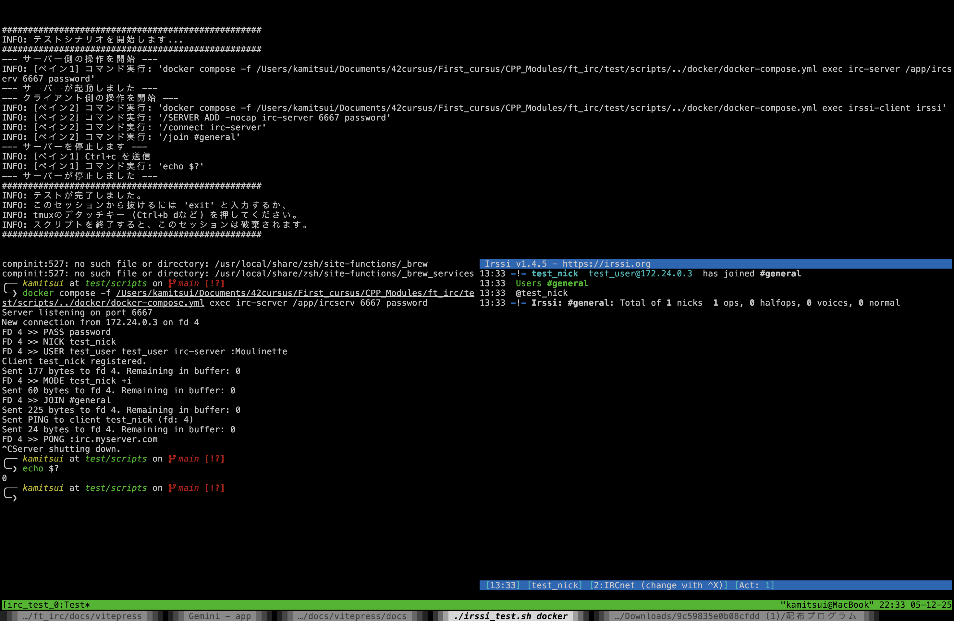Click the branch icon on first prompt line
This screenshot has width=954, height=621.
172,284
